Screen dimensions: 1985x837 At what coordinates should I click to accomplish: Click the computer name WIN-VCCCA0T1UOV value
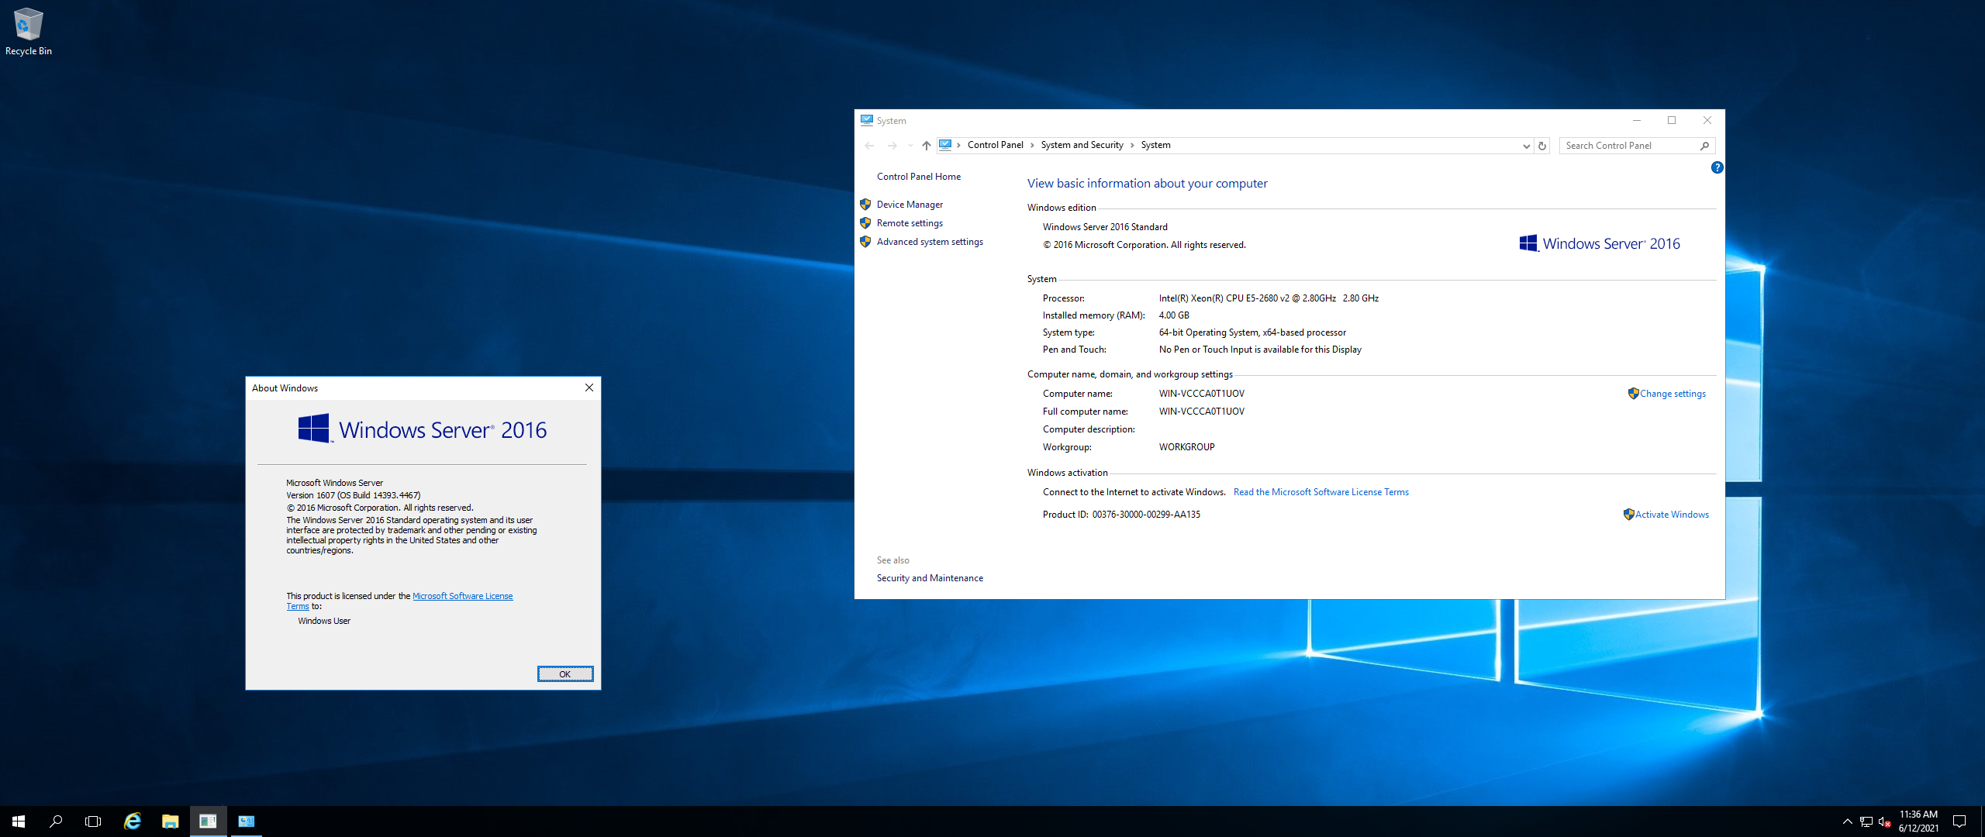tap(1201, 394)
